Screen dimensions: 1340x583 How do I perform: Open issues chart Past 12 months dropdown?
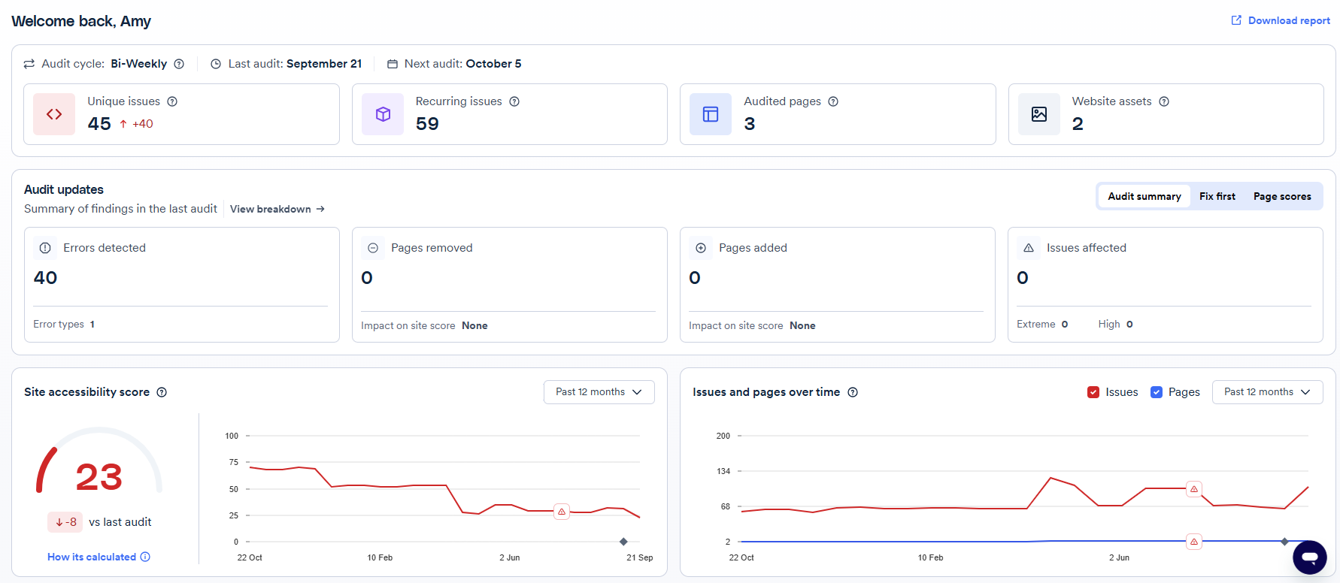click(x=1267, y=392)
